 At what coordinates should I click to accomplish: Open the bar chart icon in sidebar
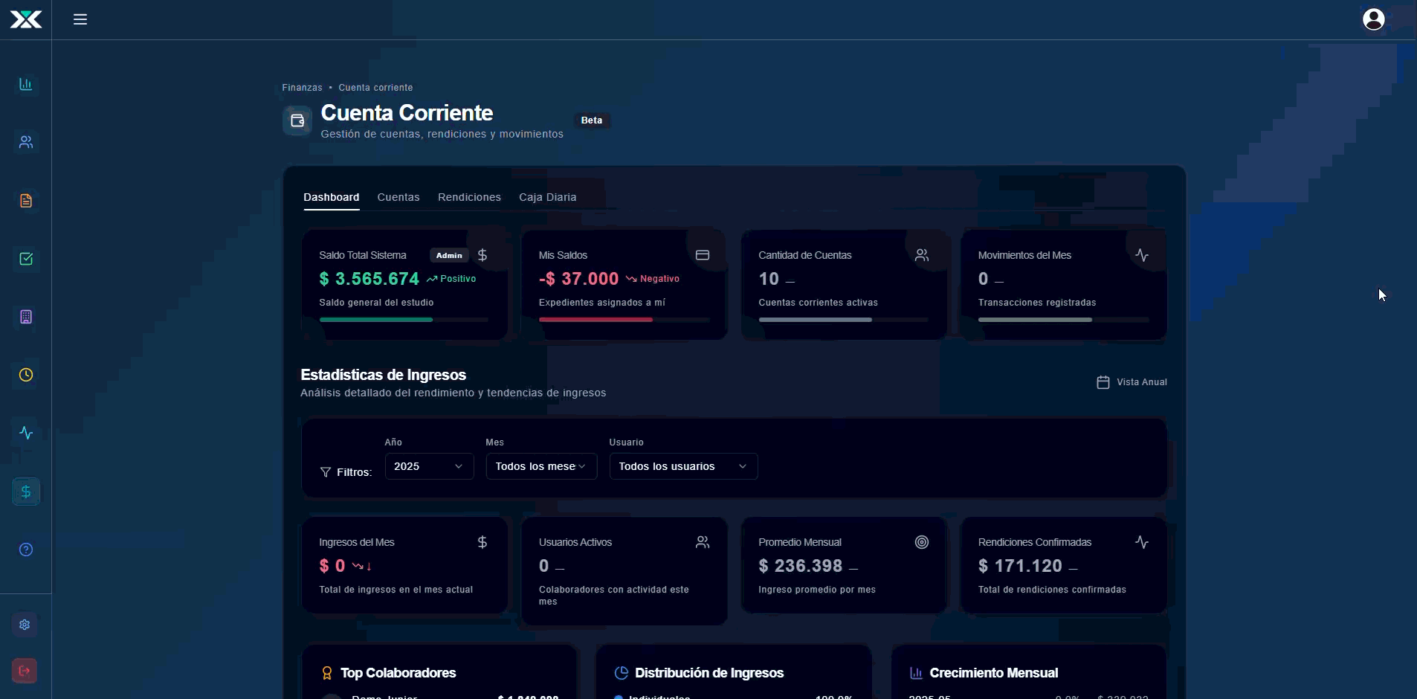pos(26,84)
